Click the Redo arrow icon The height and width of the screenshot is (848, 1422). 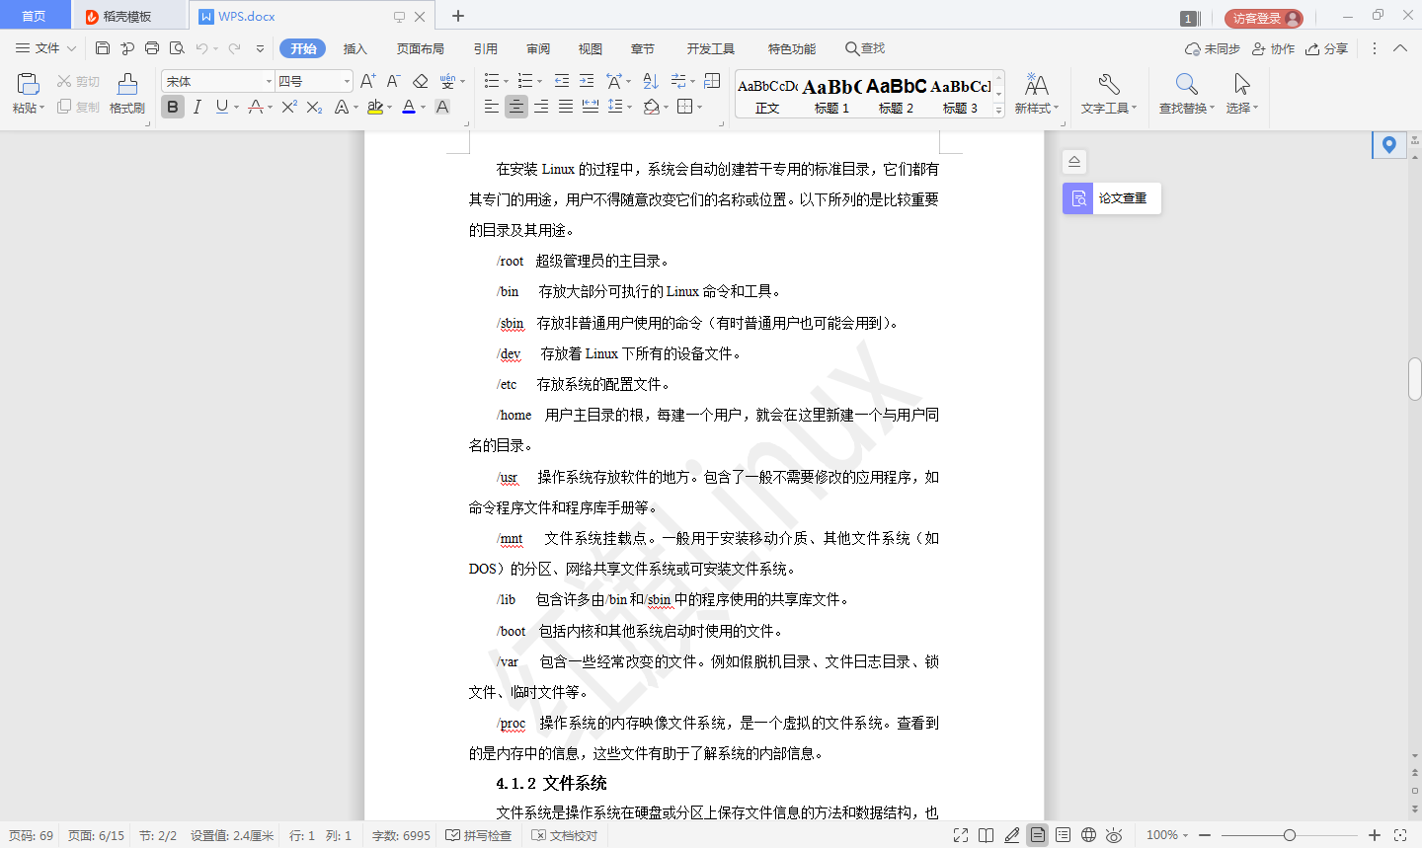[x=234, y=48]
